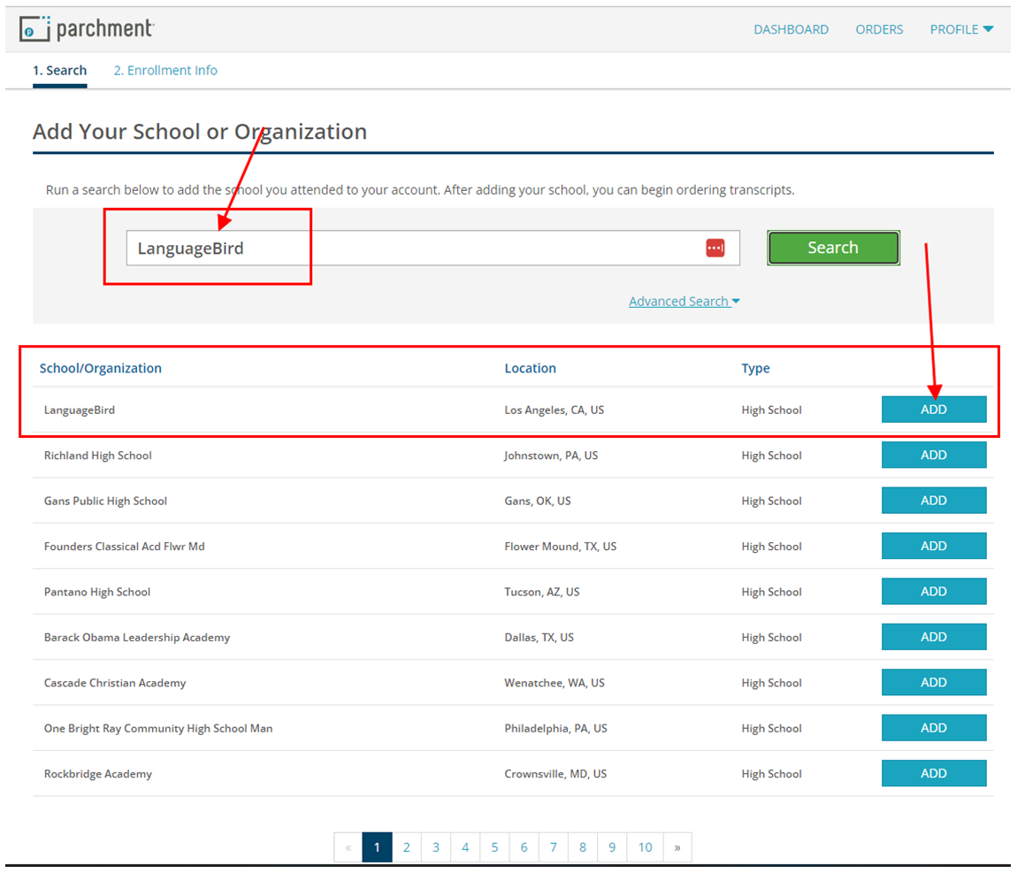
Task: Click Gans, OK, US location
Action: click(538, 501)
